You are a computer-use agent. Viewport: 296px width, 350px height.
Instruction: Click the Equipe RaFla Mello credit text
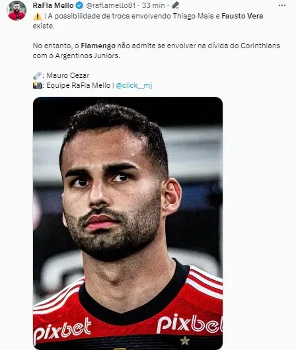(79, 85)
